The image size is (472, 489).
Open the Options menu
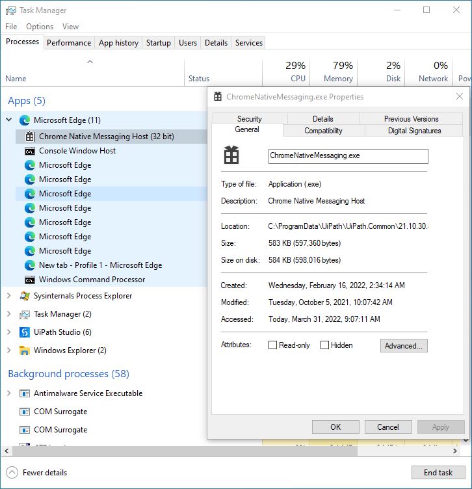click(40, 27)
